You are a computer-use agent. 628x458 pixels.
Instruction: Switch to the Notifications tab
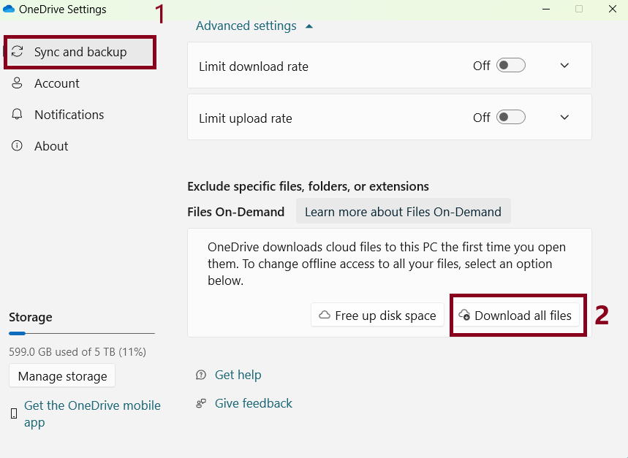[x=69, y=115]
